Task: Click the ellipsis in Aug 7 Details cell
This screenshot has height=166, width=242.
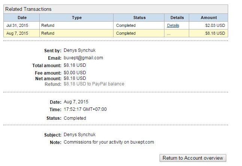Action: coord(169,33)
